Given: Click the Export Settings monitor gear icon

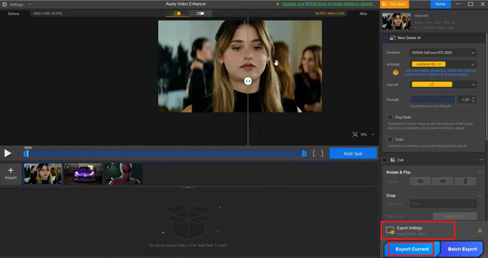Looking at the screenshot, I should pyautogui.click(x=390, y=230).
